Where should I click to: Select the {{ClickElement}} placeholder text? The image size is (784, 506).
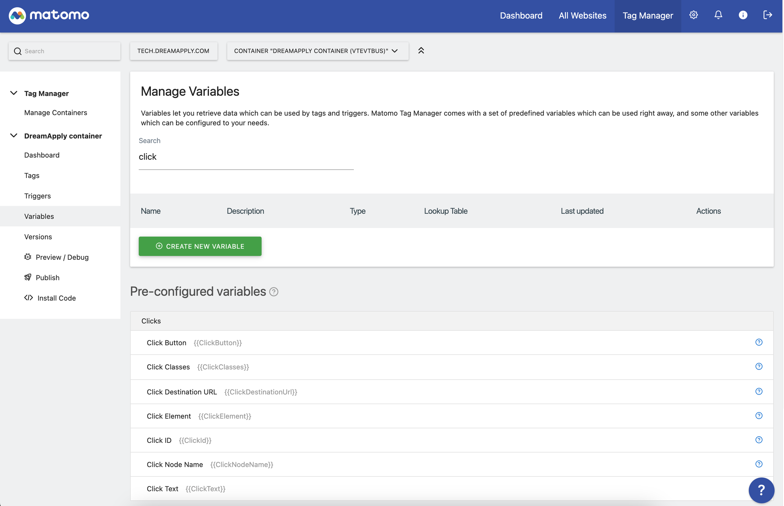click(225, 416)
